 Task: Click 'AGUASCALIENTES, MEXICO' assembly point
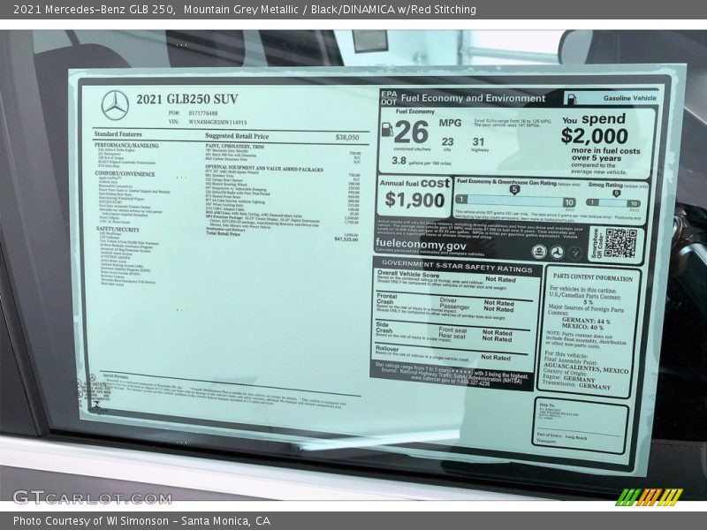(586, 367)
